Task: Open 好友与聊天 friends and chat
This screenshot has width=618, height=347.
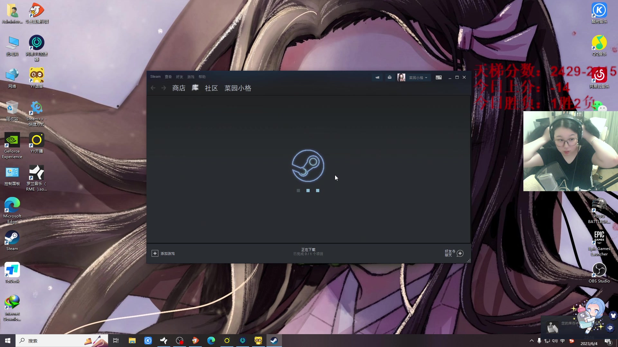Action: pyautogui.click(x=454, y=254)
